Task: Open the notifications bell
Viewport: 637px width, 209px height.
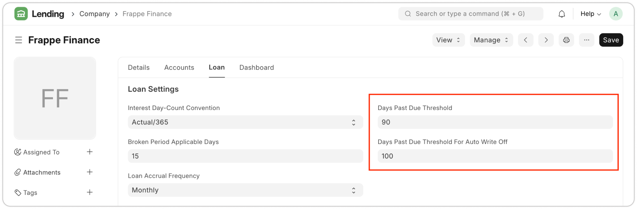Action: click(x=562, y=14)
